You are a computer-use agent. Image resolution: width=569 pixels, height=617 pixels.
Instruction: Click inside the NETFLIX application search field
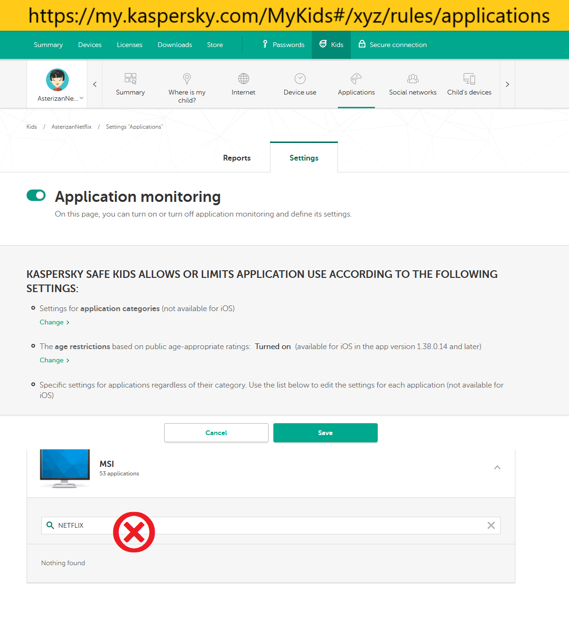pos(271,525)
